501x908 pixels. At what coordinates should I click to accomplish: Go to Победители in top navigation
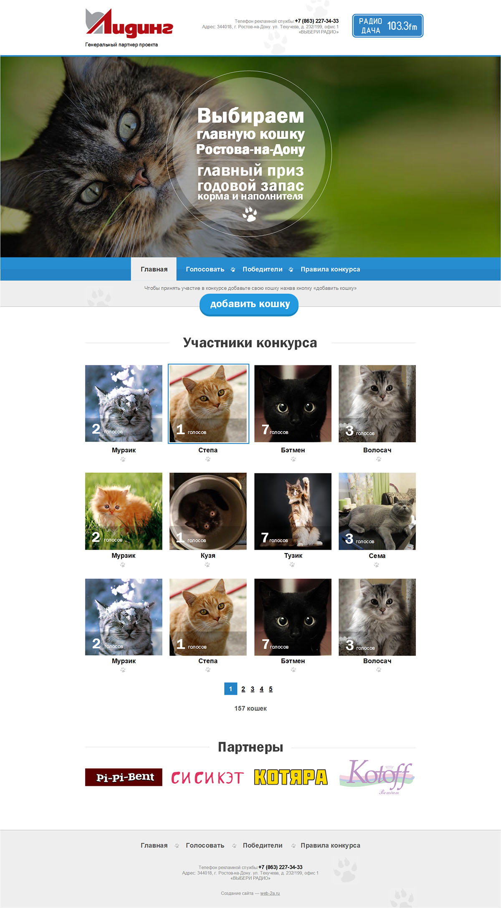pyautogui.click(x=263, y=269)
